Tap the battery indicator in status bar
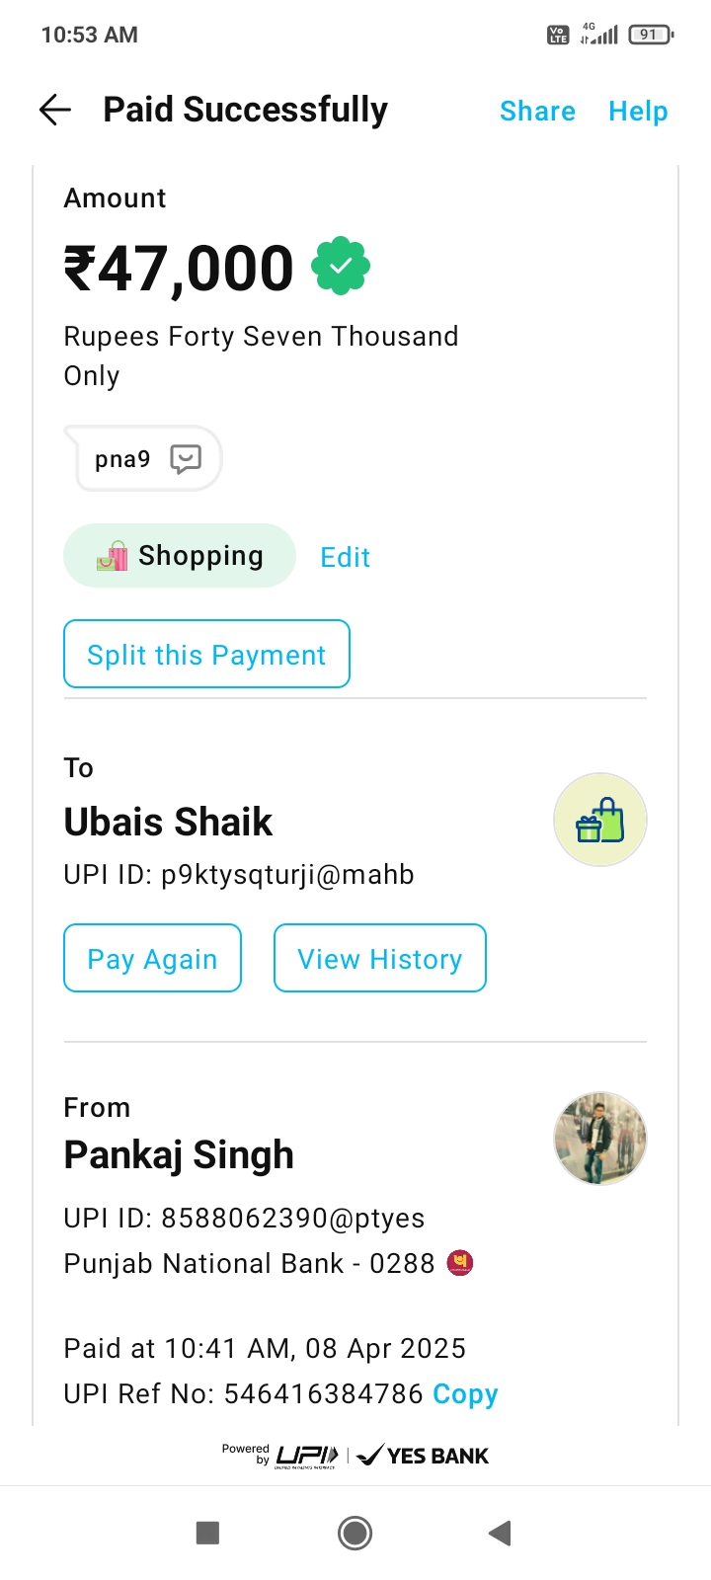The height and width of the screenshot is (1580, 711). [650, 35]
